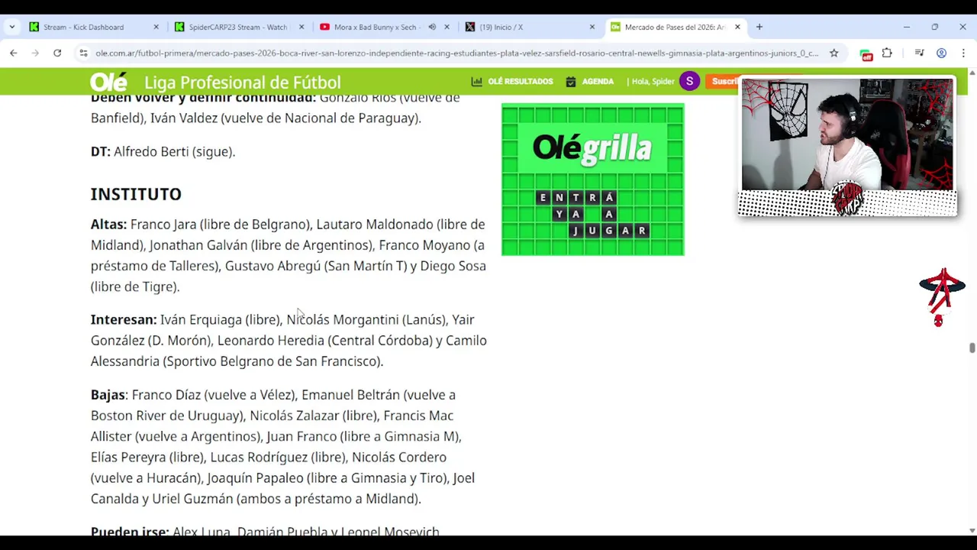Click the name 'Iván Erquiaga'

coord(201,320)
